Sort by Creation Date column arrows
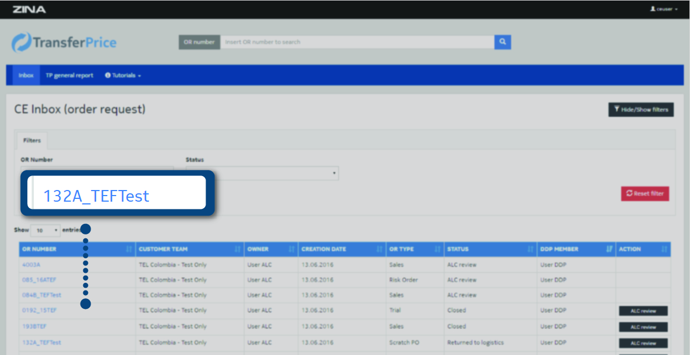690x355 pixels. click(379, 249)
